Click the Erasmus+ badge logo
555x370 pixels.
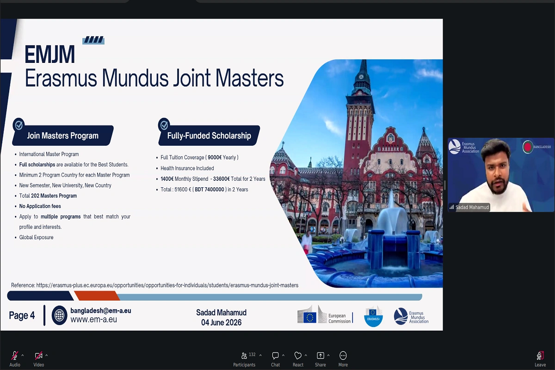[x=373, y=316]
